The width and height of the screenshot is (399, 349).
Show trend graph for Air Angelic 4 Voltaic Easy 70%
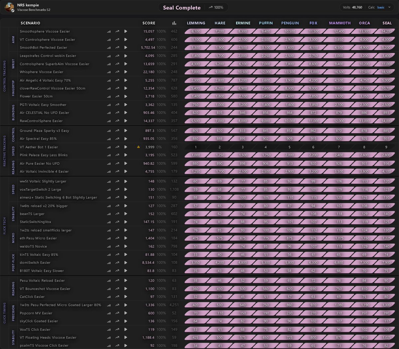point(117,80)
